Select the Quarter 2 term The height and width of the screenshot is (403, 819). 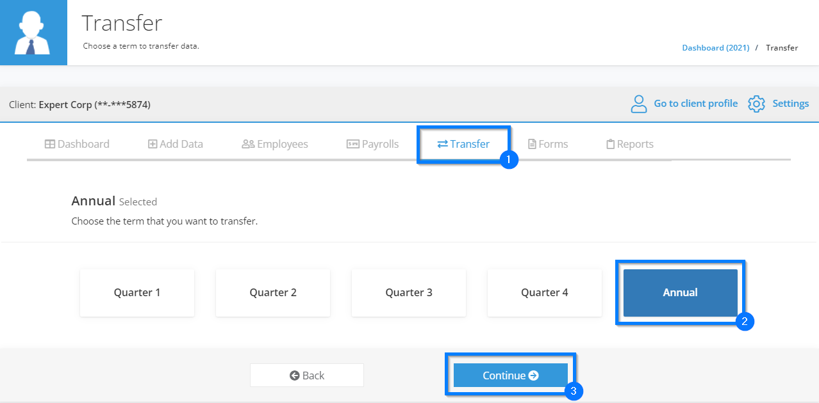point(273,293)
